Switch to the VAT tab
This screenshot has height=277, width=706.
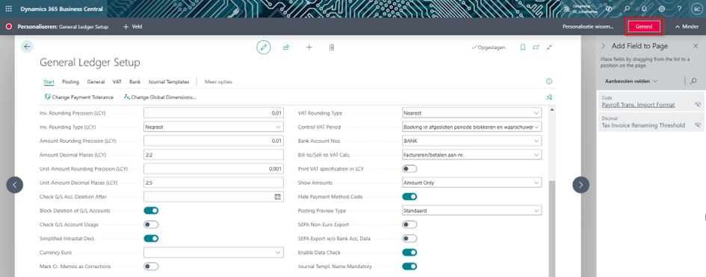click(117, 82)
